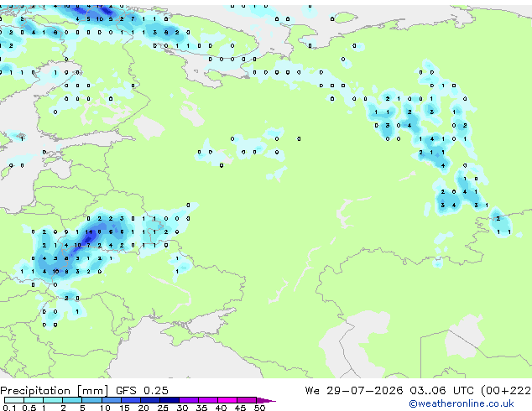This screenshot has width=532, height=411.
Task: Click the 'GFS 0.25' model label
Action: tap(142, 391)
